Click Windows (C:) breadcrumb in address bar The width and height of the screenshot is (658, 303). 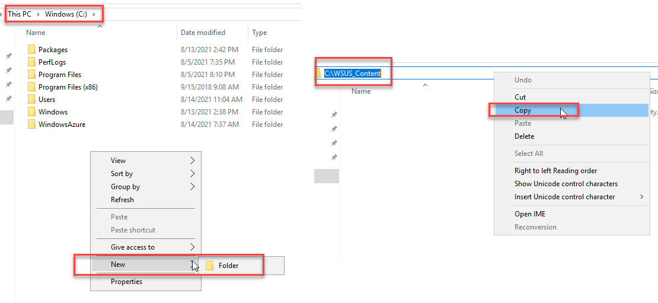pos(66,14)
